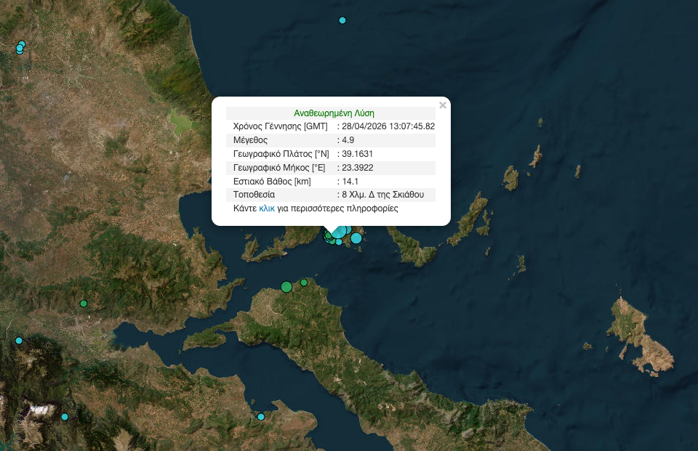Click the 'Αναθεωρημένη Λύση' popup heading

click(334, 113)
